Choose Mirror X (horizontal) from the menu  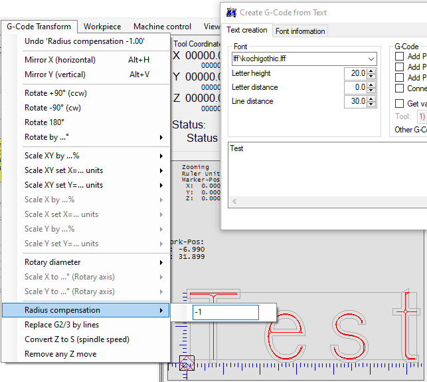tap(60, 60)
